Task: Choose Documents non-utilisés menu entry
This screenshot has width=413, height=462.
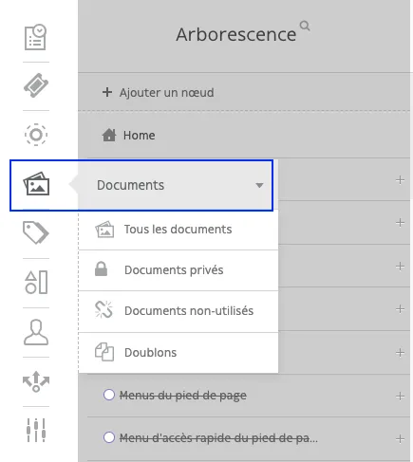Action: point(178,311)
